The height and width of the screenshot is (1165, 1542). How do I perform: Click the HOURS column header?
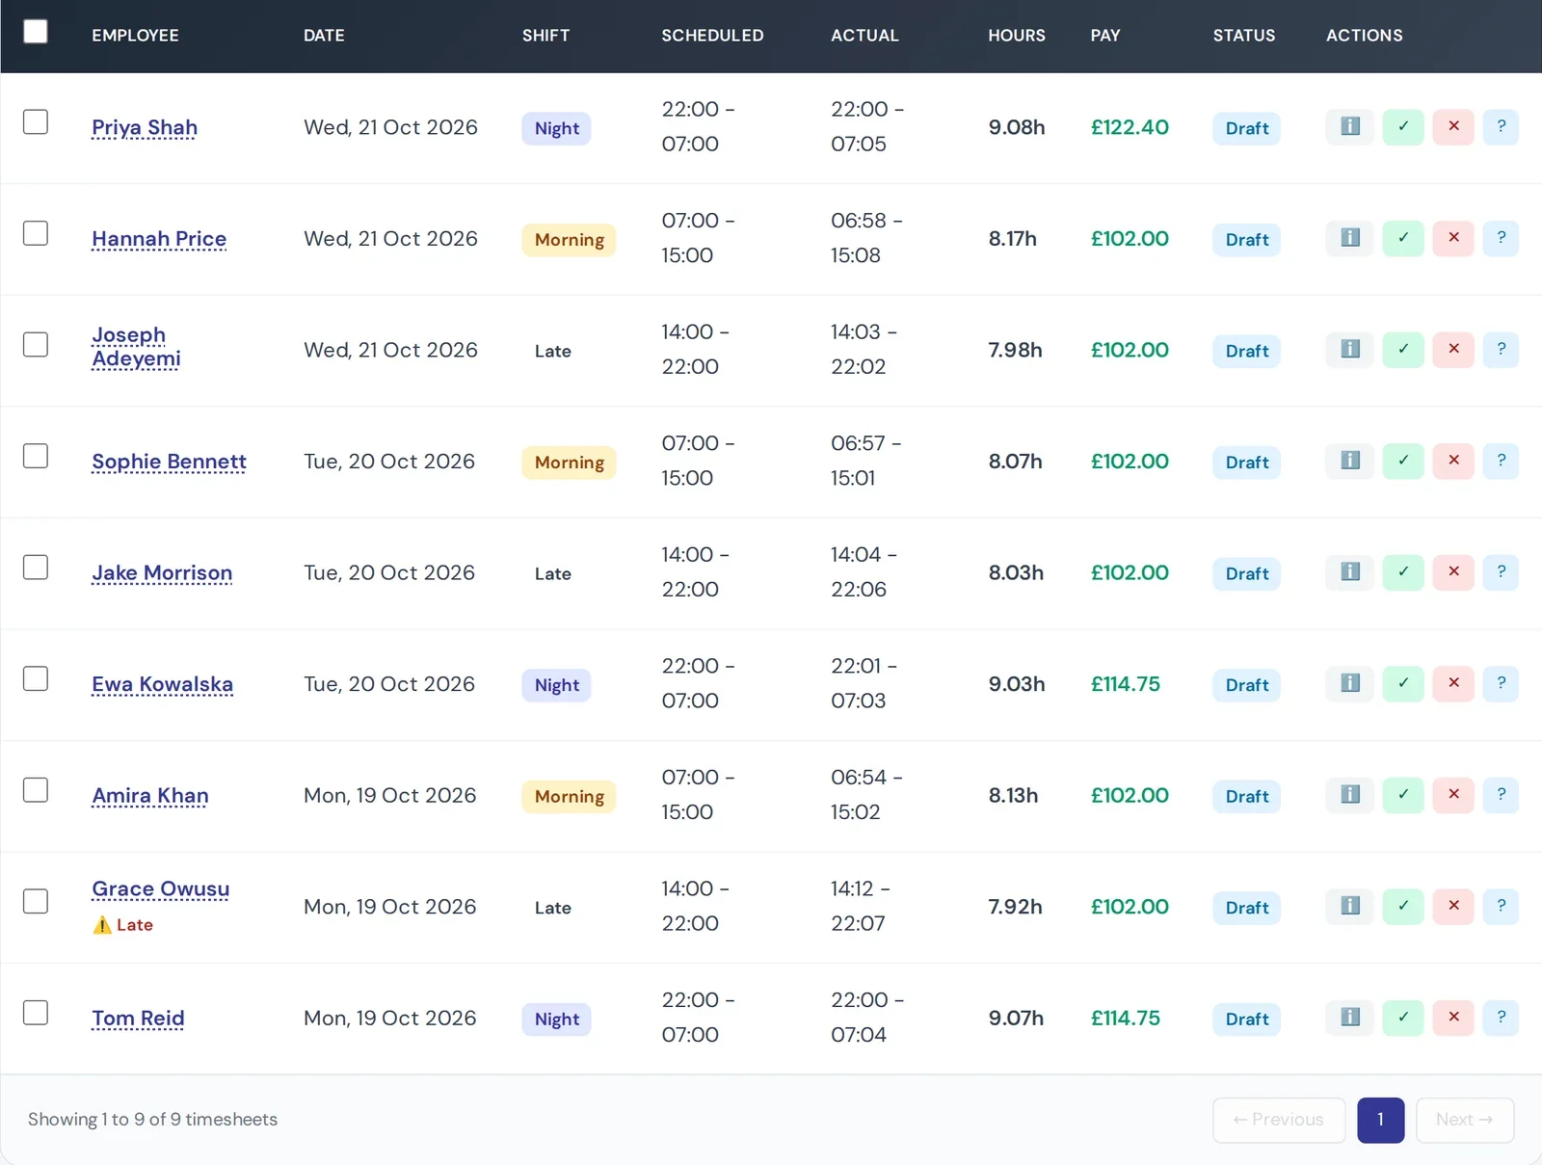point(1017,36)
